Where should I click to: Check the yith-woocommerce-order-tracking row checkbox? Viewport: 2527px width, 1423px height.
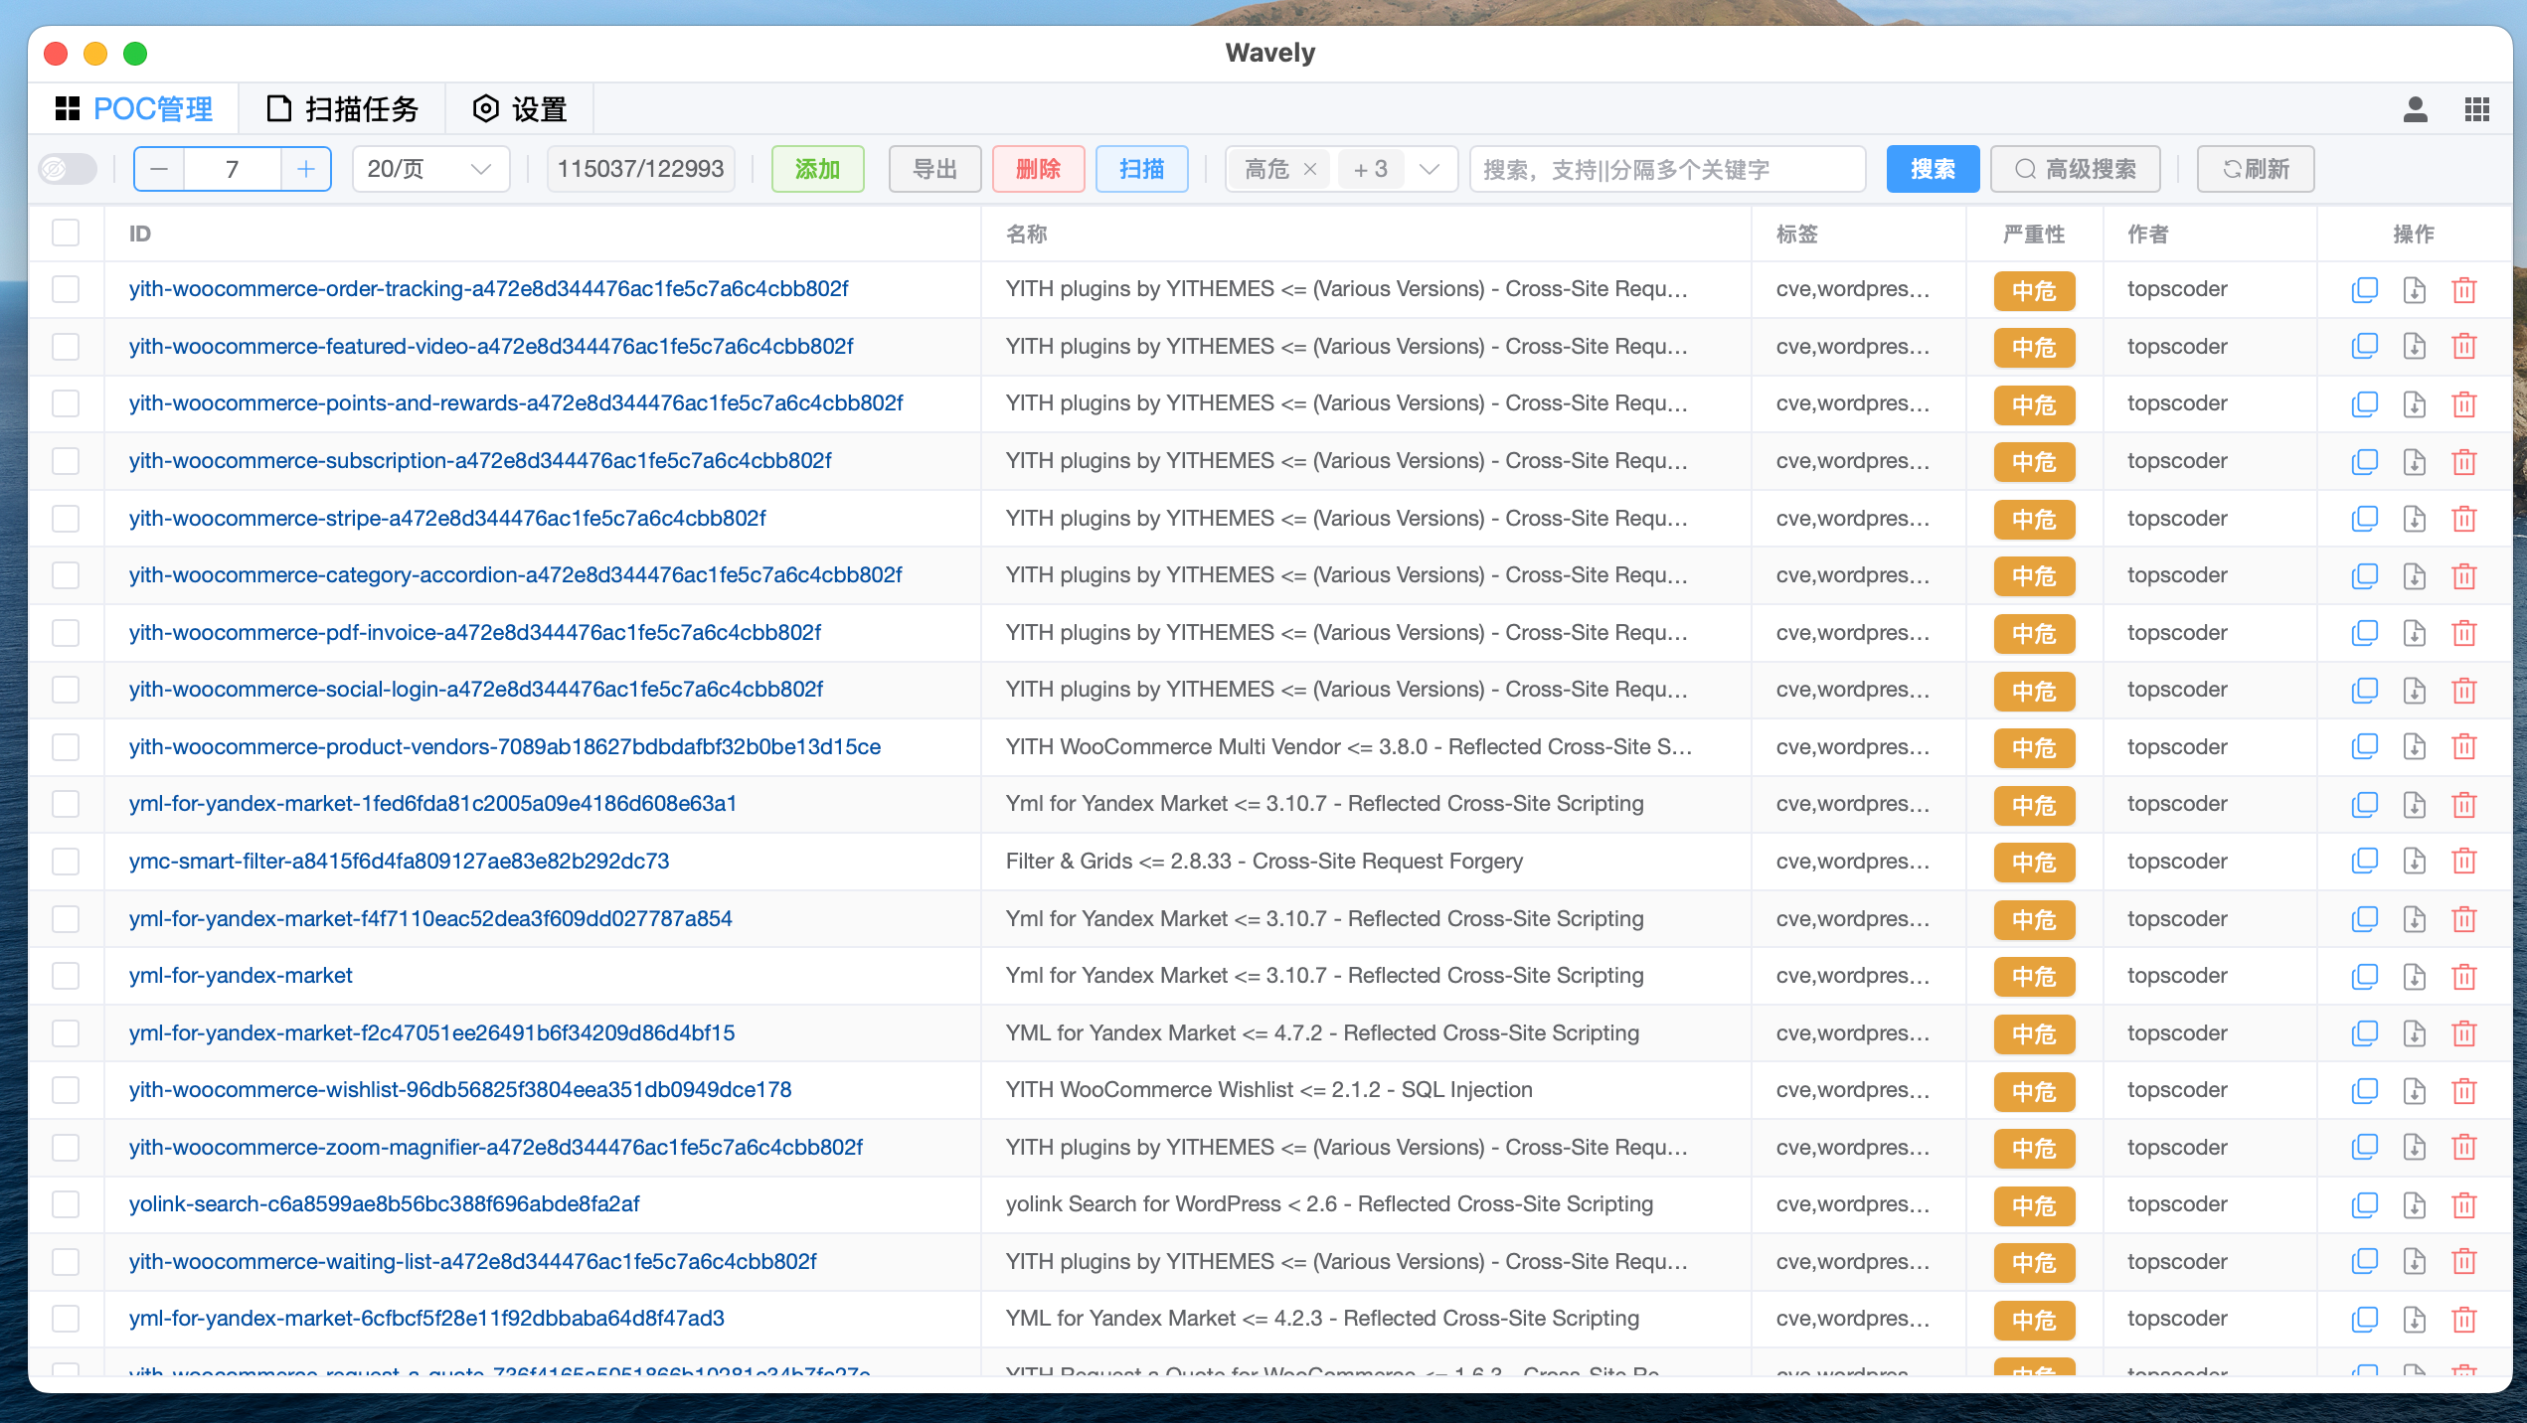(x=66, y=289)
